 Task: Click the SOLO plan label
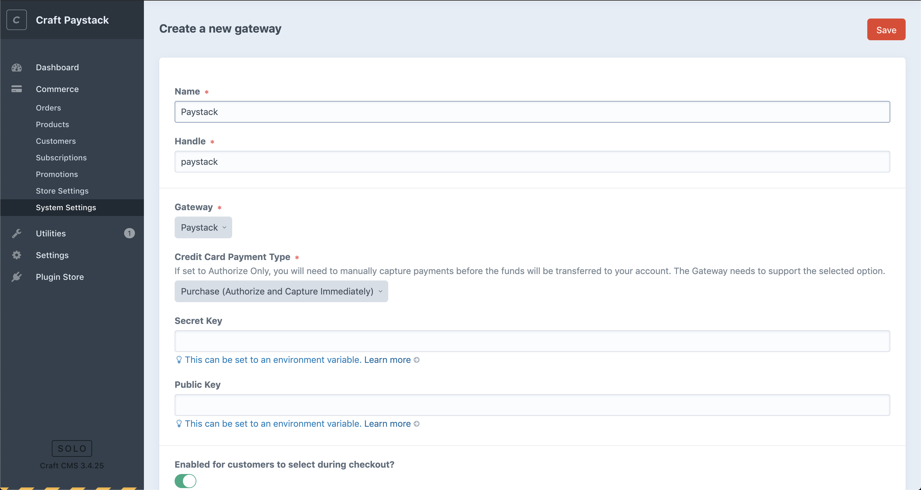71,448
